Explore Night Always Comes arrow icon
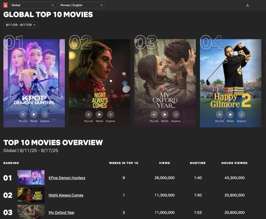 pyautogui.click(x=110, y=115)
